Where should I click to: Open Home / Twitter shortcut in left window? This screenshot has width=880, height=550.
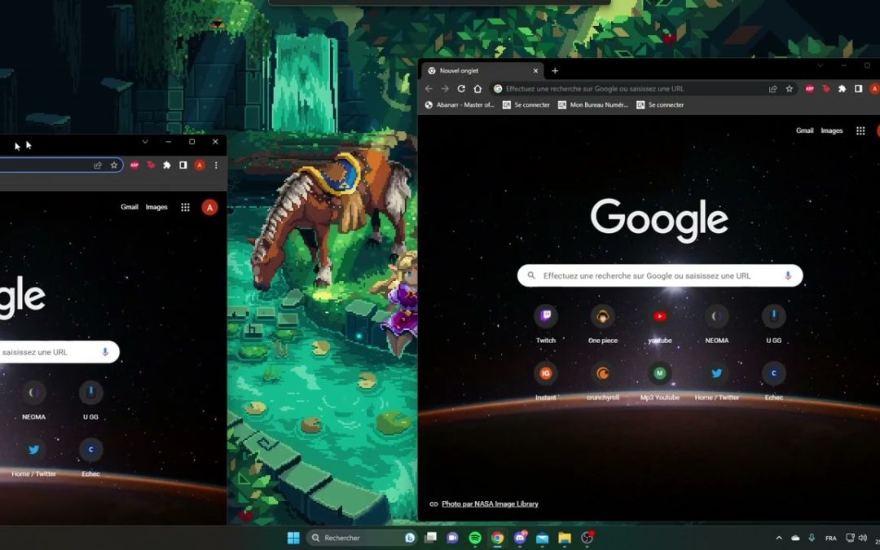coord(33,458)
